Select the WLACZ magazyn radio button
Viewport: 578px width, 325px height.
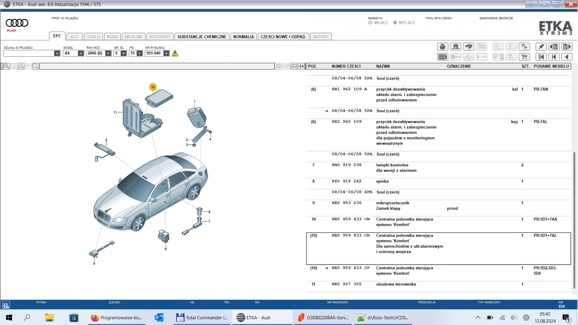click(x=370, y=22)
